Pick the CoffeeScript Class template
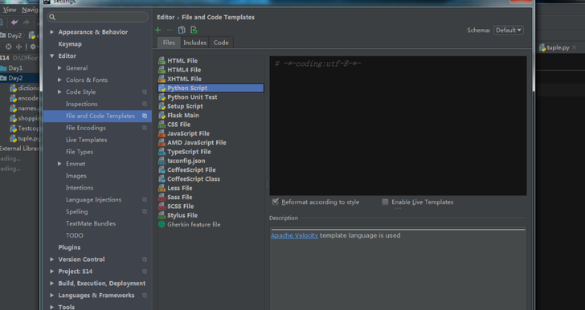 (194, 179)
